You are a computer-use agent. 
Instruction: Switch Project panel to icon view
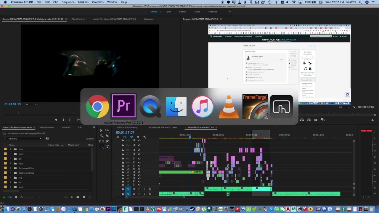click(16, 197)
